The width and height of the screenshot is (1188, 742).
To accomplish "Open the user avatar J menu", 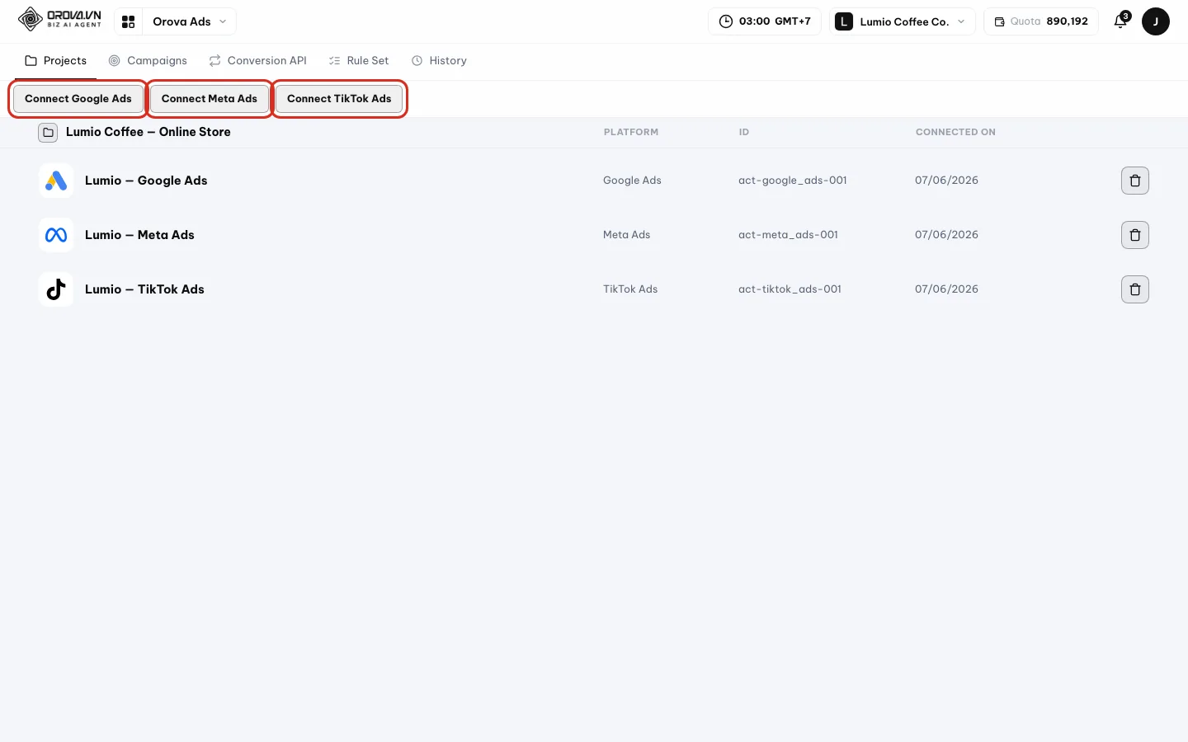I will point(1155,21).
